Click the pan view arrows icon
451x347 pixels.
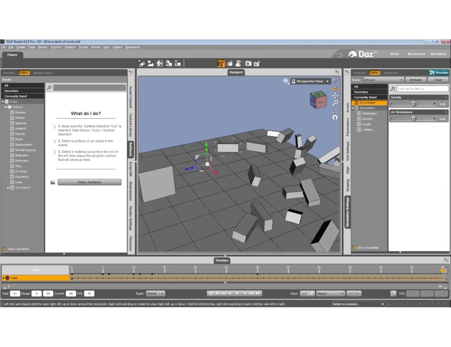[335, 96]
